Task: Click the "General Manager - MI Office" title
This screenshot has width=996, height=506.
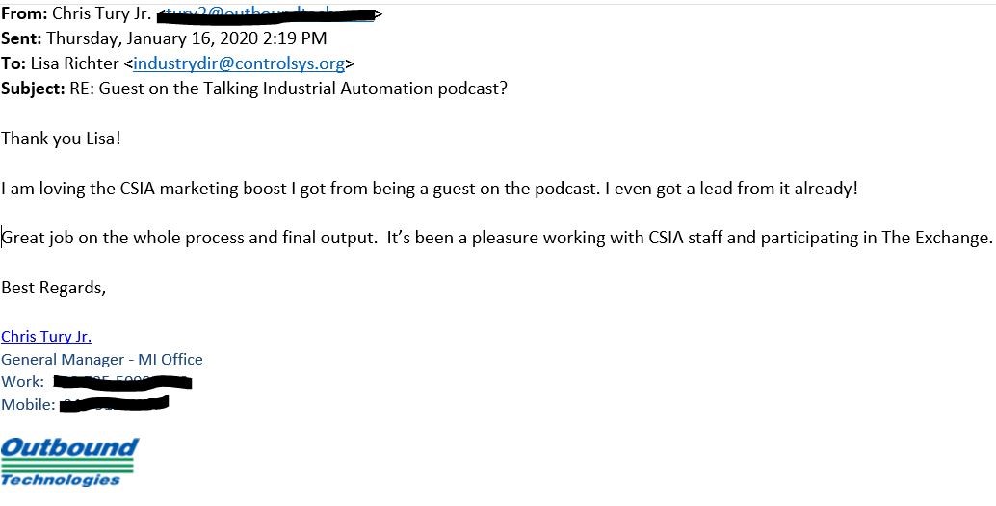Action: point(102,359)
